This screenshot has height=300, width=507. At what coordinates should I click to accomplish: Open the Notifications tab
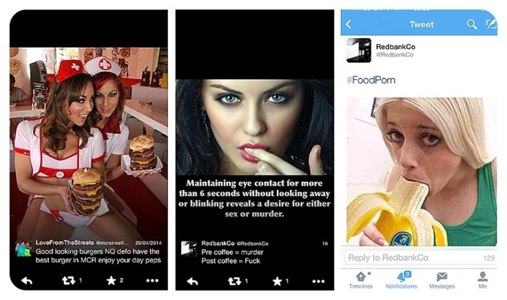402,280
